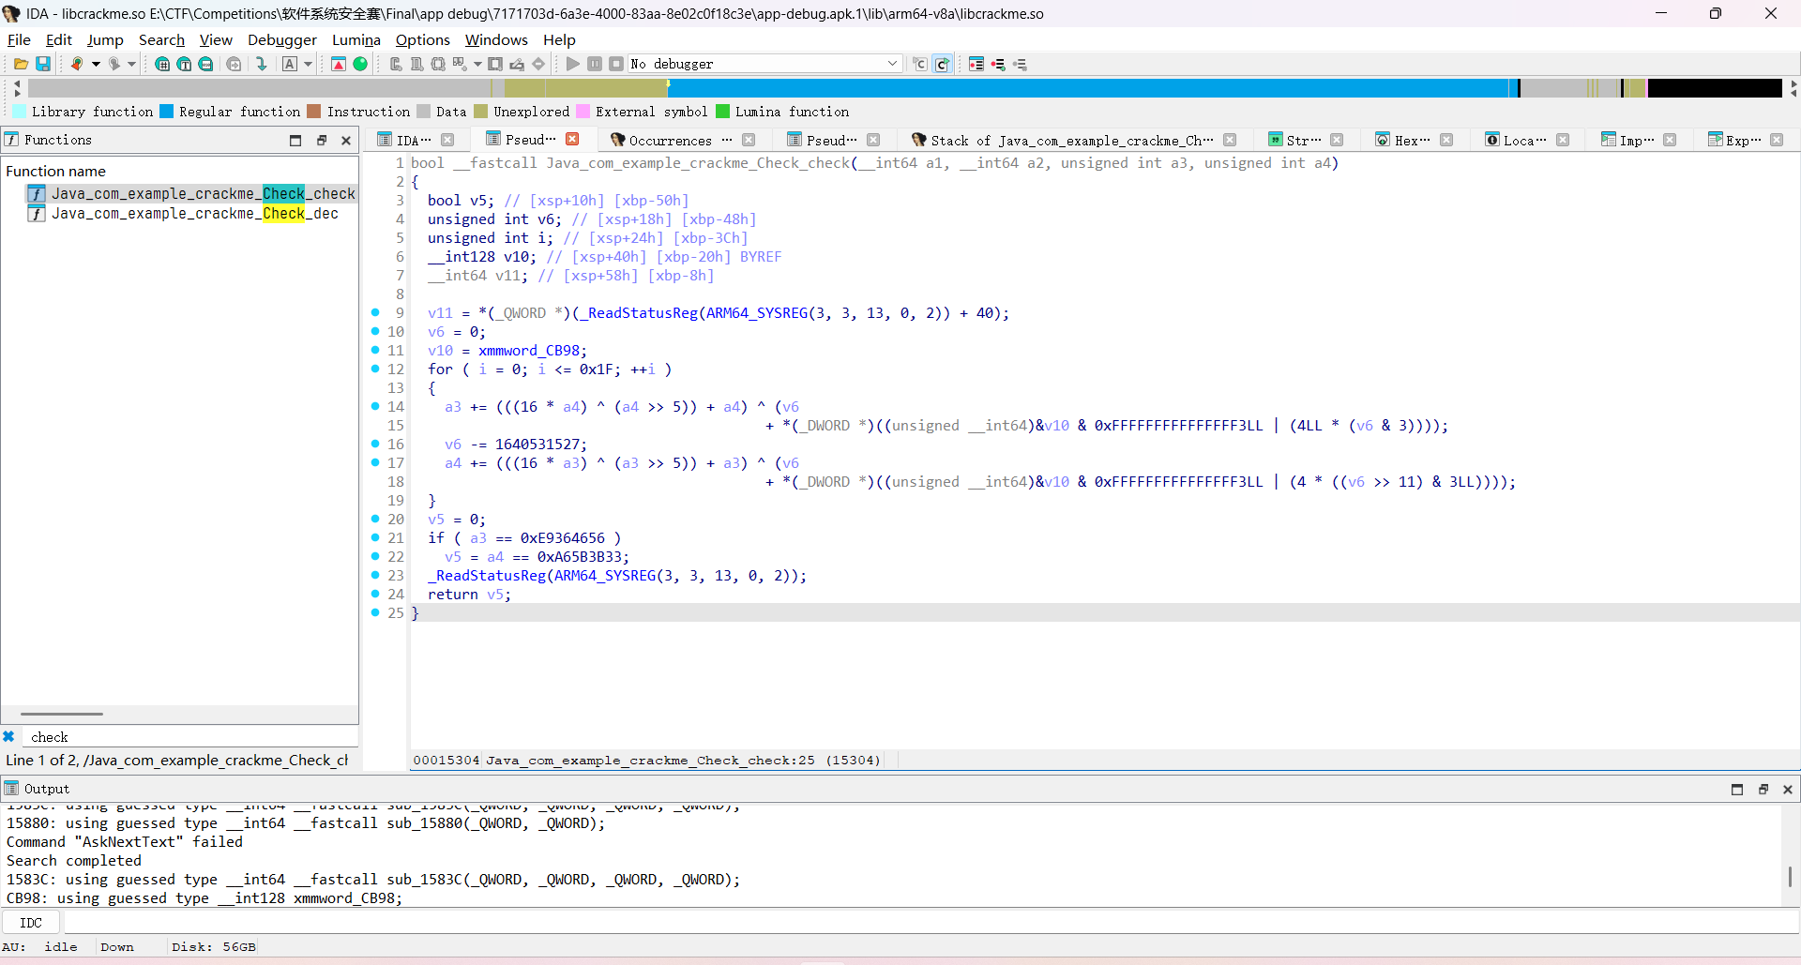The image size is (1801, 965).
Task: Start process with the play button
Action: [572, 64]
